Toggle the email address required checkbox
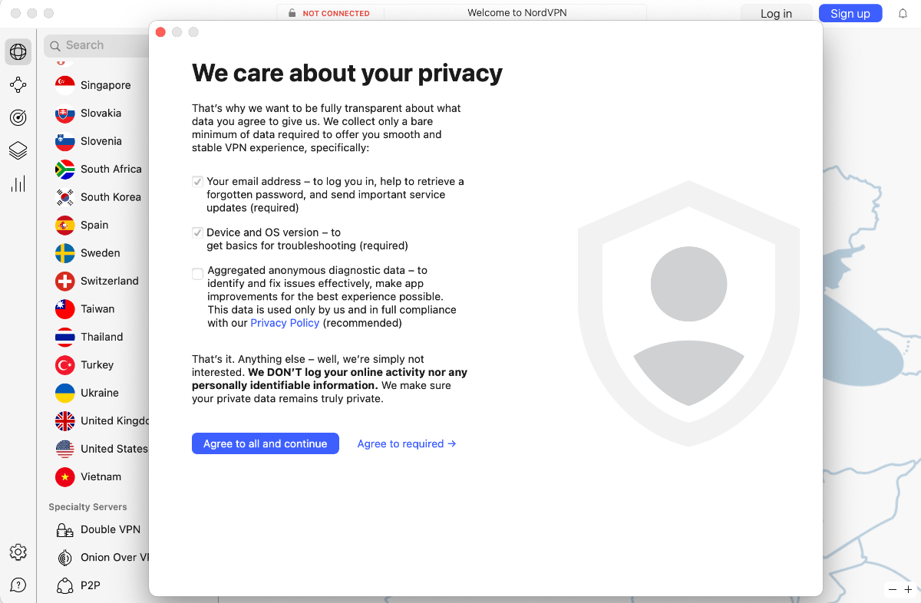The image size is (921, 603). tap(197, 182)
